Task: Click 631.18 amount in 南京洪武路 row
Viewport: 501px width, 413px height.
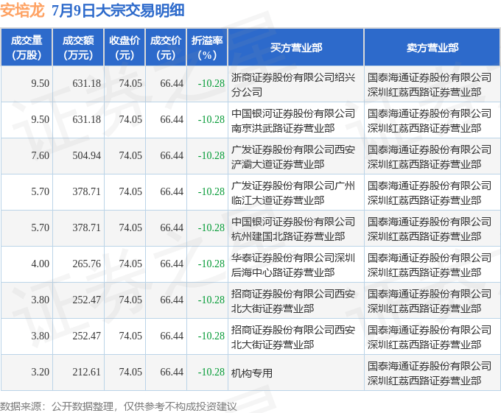Action: click(x=87, y=120)
